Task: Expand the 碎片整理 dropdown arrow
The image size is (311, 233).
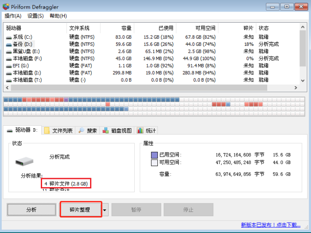Action: pos(105,210)
